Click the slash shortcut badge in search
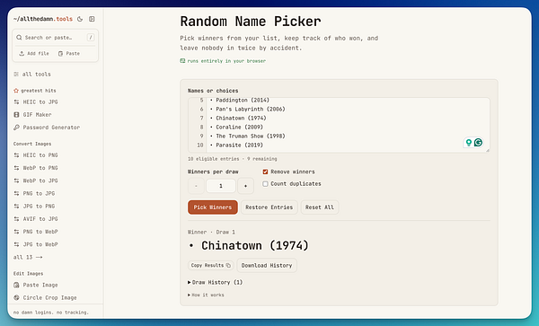The image size is (539, 326). (x=91, y=38)
